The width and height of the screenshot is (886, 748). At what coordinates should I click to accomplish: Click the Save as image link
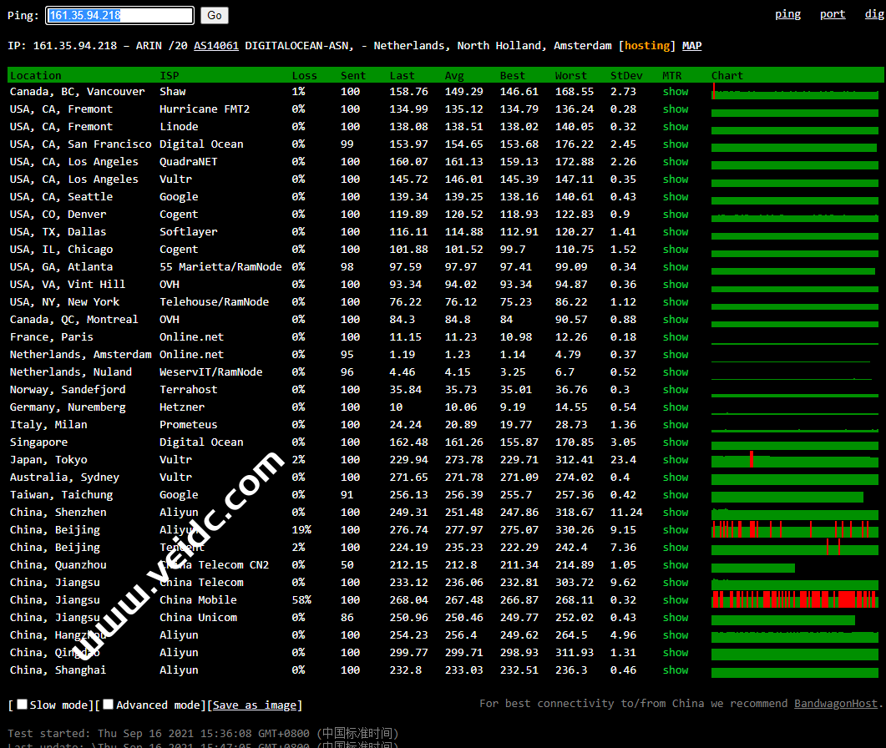coord(255,705)
